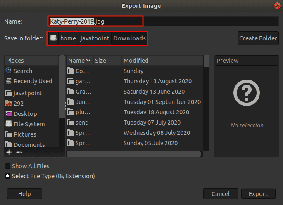Select Desktop label in Places
The image size is (283, 205).
click(25, 114)
